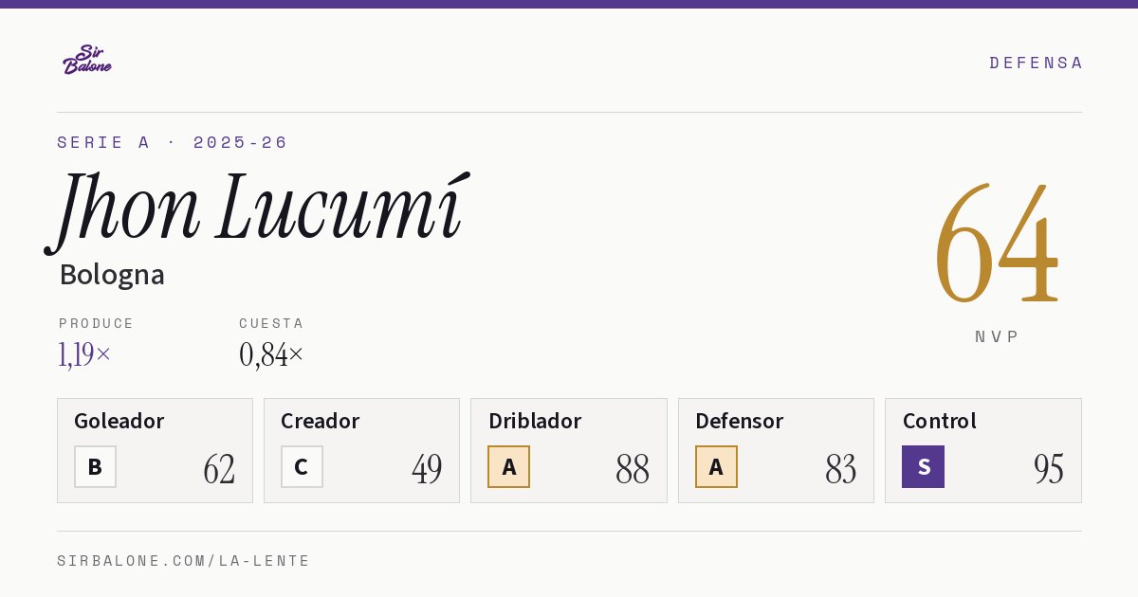
Task: Click the S grade badge under Control
Action: (x=923, y=466)
